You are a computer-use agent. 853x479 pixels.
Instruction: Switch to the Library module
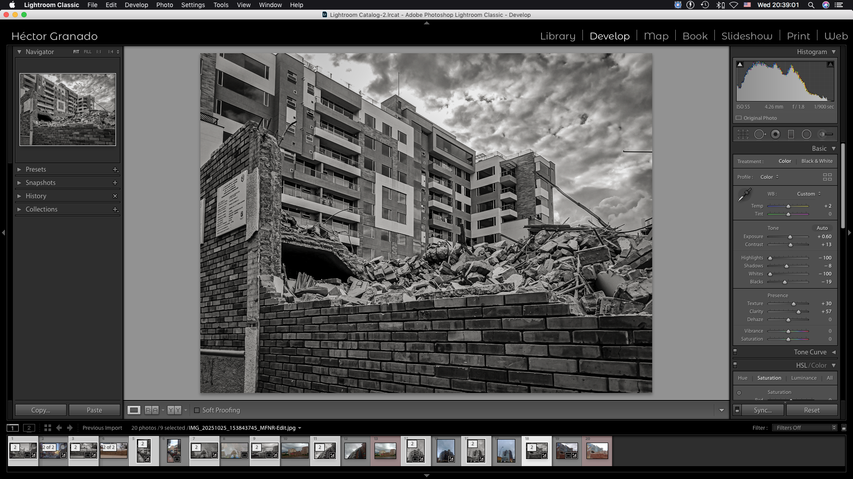pyautogui.click(x=558, y=36)
